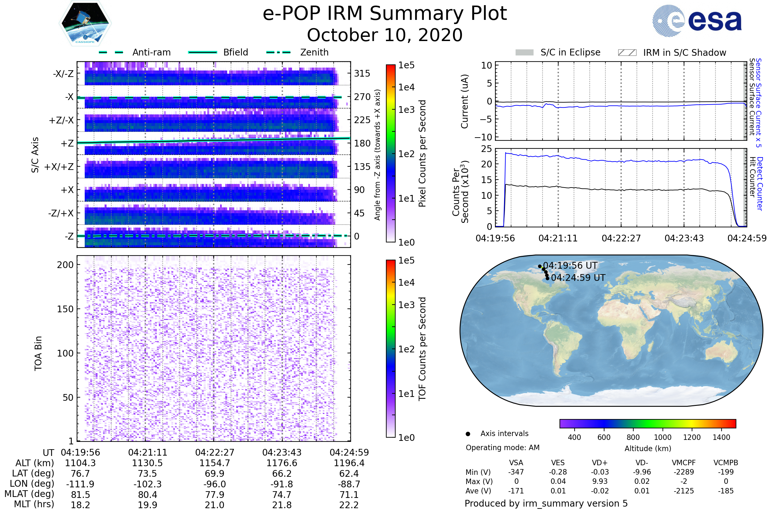Viewport: 770px width, 513px height.
Task: Click the VMCPF column header
Action: pos(684,463)
